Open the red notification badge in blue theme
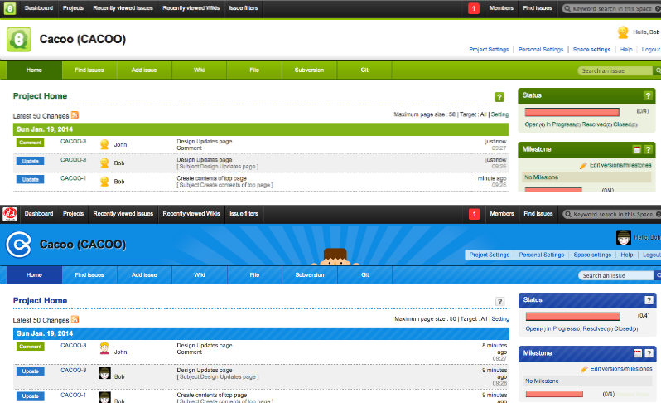 (475, 214)
